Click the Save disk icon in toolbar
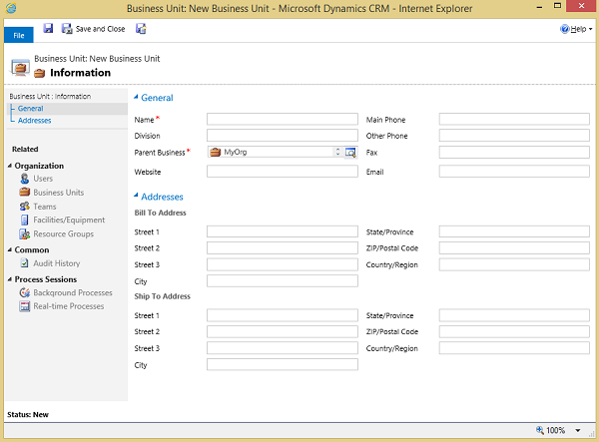The width and height of the screenshot is (599, 442). tap(48, 29)
